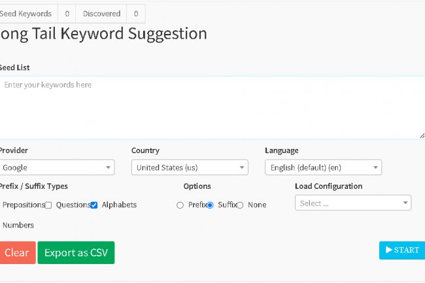Grab the textarea resize handle corner
Viewport: 425px width, 283px height.
click(422, 135)
